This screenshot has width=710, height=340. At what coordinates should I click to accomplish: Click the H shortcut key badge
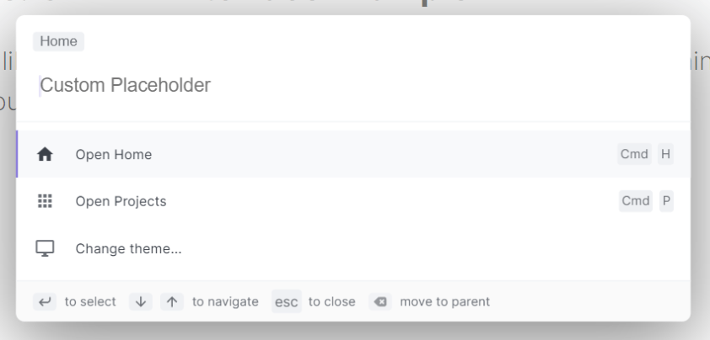665,154
